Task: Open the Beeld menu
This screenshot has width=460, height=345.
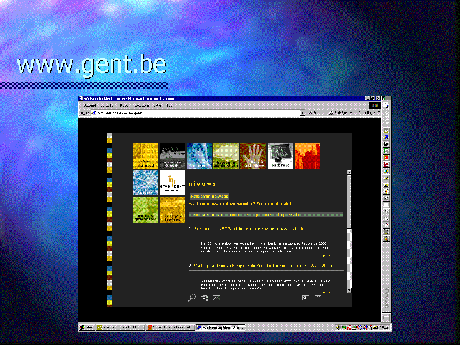Action: (124, 105)
